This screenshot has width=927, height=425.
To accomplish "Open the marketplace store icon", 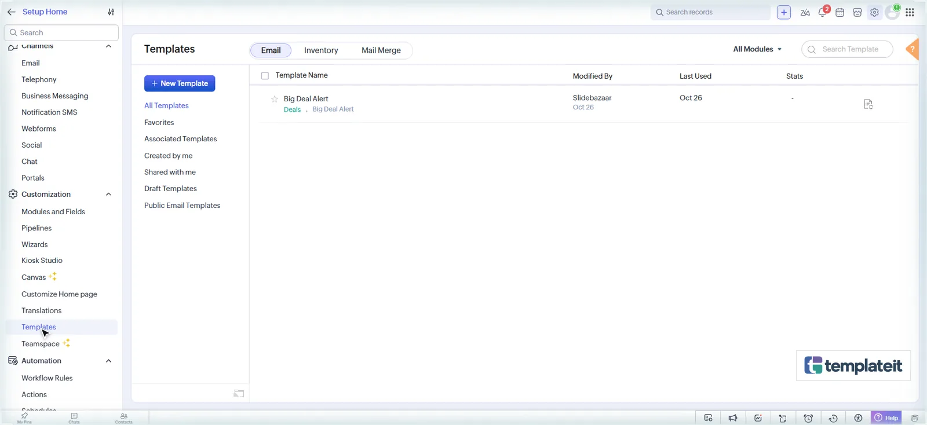I will [857, 12].
